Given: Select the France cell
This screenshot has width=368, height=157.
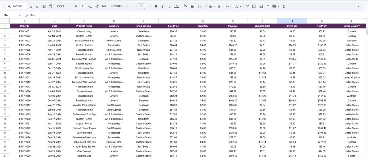Looking at the screenshot, I should tap(352, 156).
